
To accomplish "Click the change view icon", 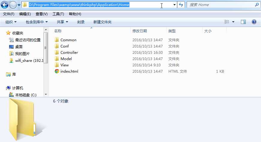I will coord(227,22).
